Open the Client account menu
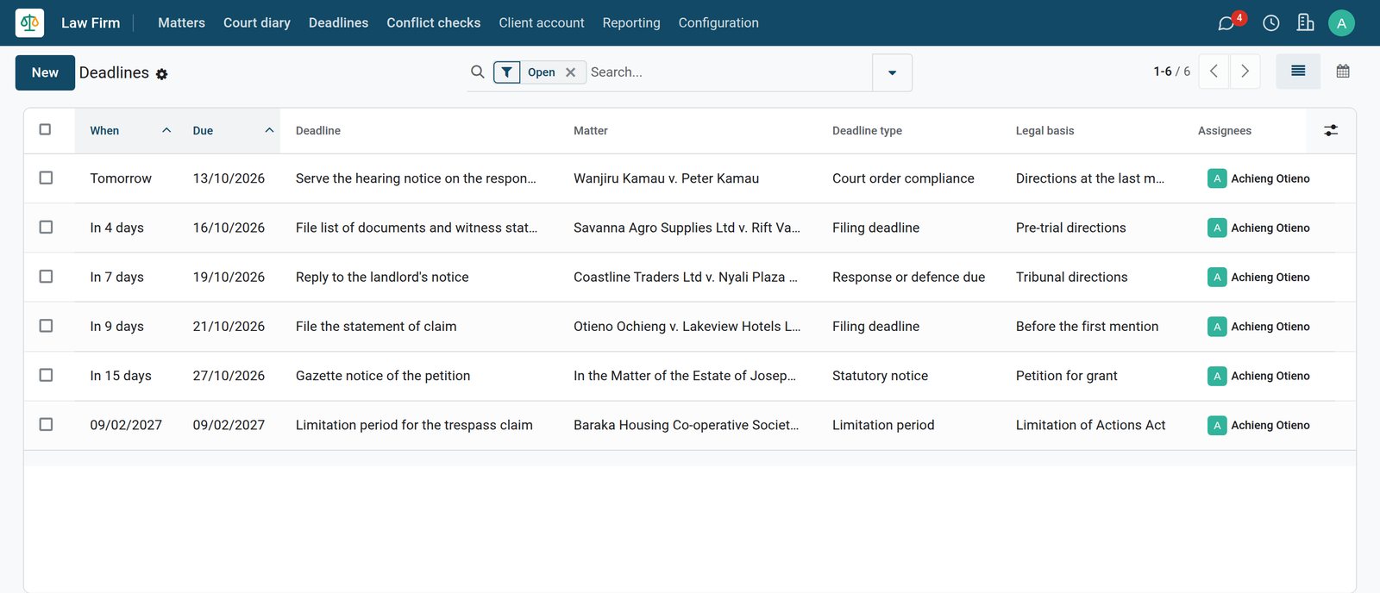 (x=542, y=22)
